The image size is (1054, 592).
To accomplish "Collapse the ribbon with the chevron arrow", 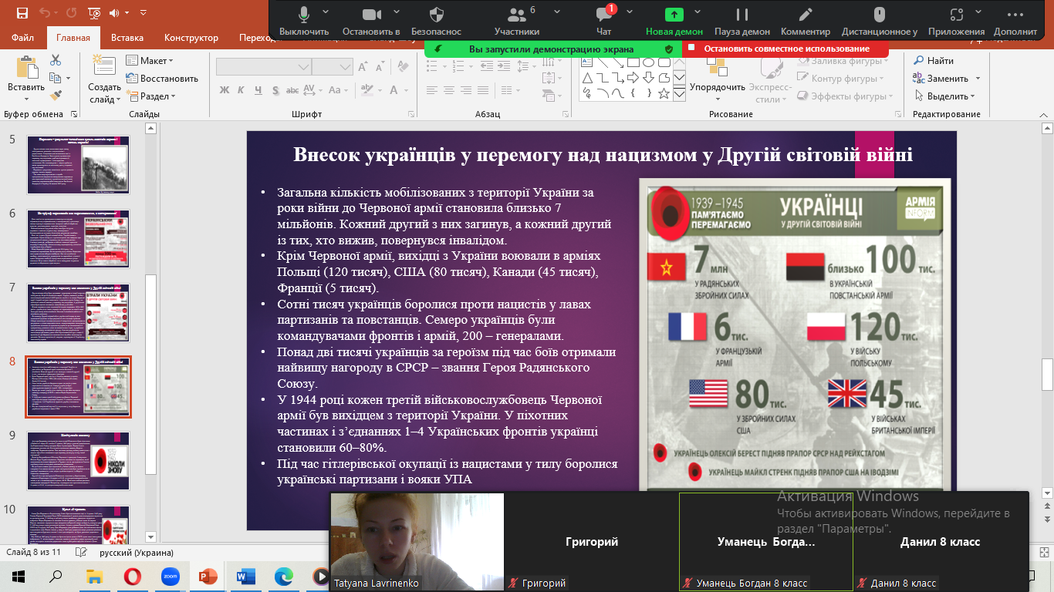I will (x=1043, y=115).
